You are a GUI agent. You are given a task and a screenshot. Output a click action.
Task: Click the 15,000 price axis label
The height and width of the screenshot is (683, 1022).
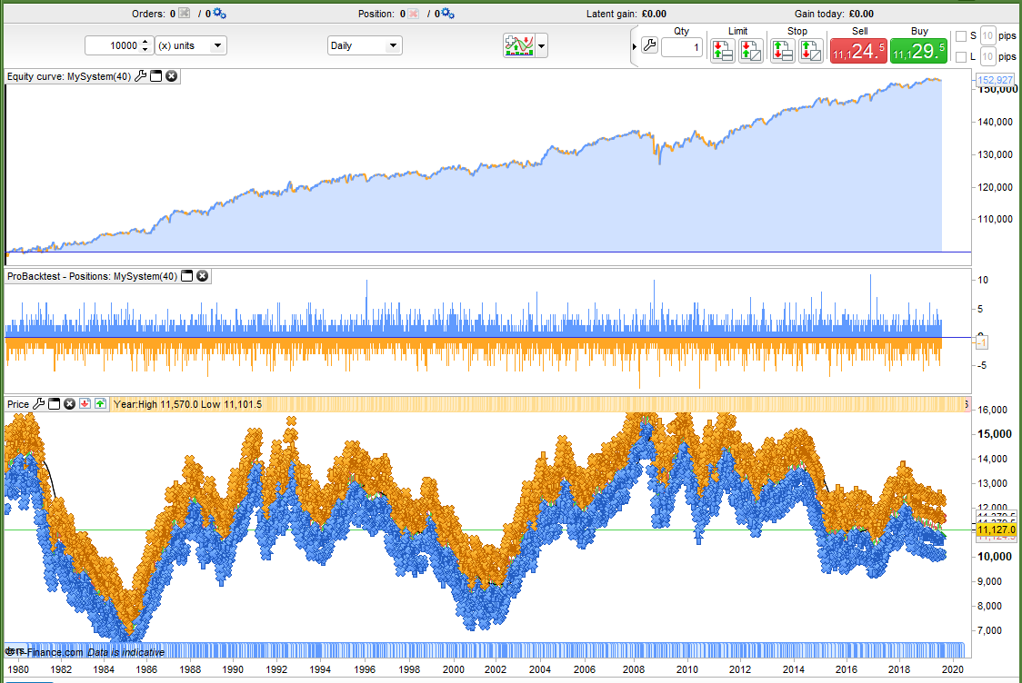(995, 434)
